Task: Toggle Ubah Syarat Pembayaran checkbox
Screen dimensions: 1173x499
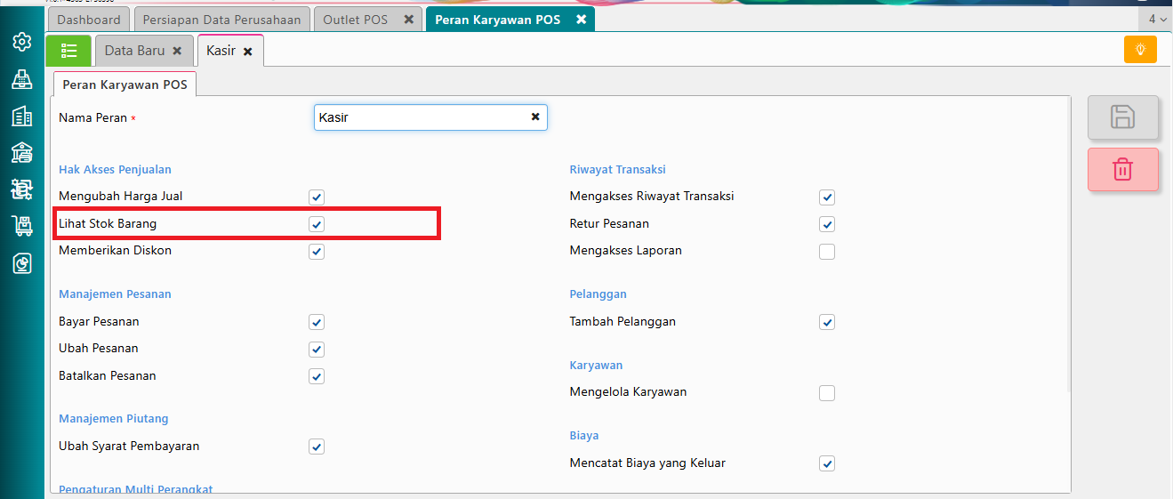Action: (x=317, y=447)
